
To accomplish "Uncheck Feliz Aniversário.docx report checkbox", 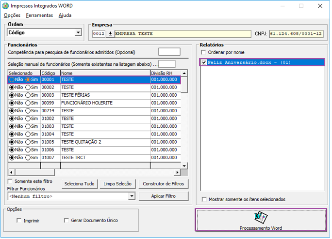I will click(x=204, y=63).
